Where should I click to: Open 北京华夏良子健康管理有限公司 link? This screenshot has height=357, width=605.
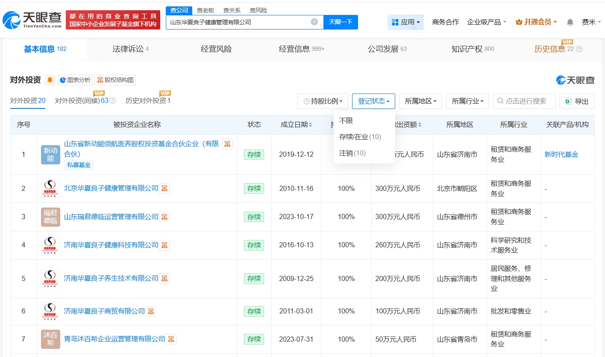(x=111, y=188)
